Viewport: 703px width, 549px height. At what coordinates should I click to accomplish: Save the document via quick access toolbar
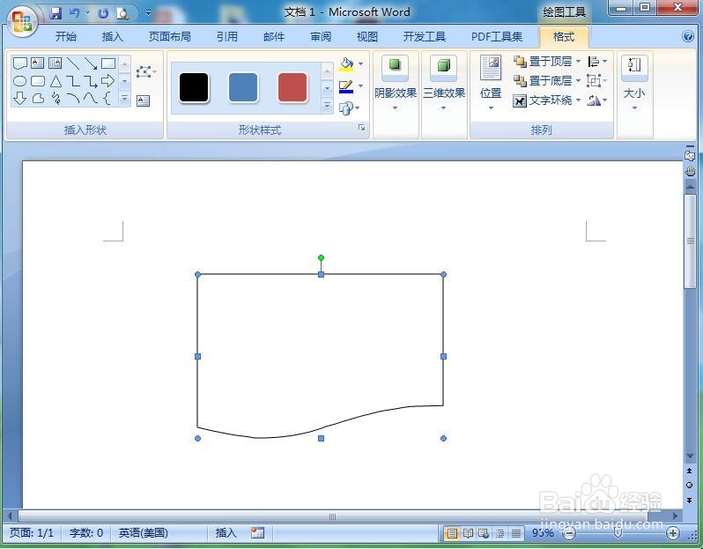click(x=55, y=13)
